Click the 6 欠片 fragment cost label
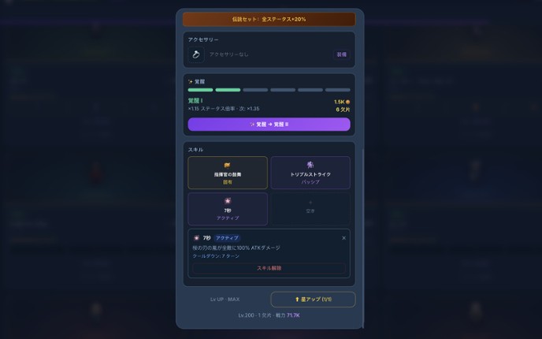Viewport: 542px width, 339px height. click(x=343, y=110)
